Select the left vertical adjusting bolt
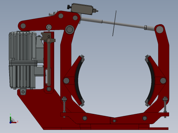Screen dimensions: 178x133 click(64, 107)
